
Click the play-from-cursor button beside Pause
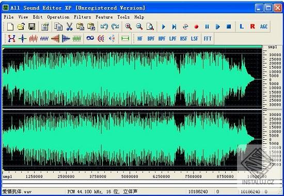click(218, 27)
